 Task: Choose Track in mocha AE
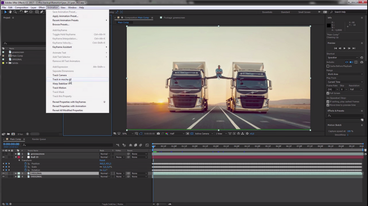point(62,80)
